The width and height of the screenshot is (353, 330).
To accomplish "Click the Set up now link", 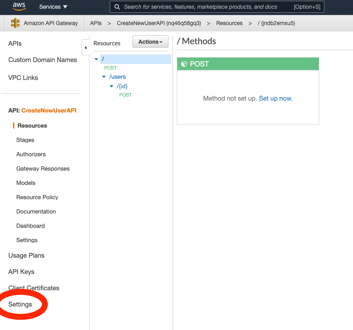I will [275, 98].
